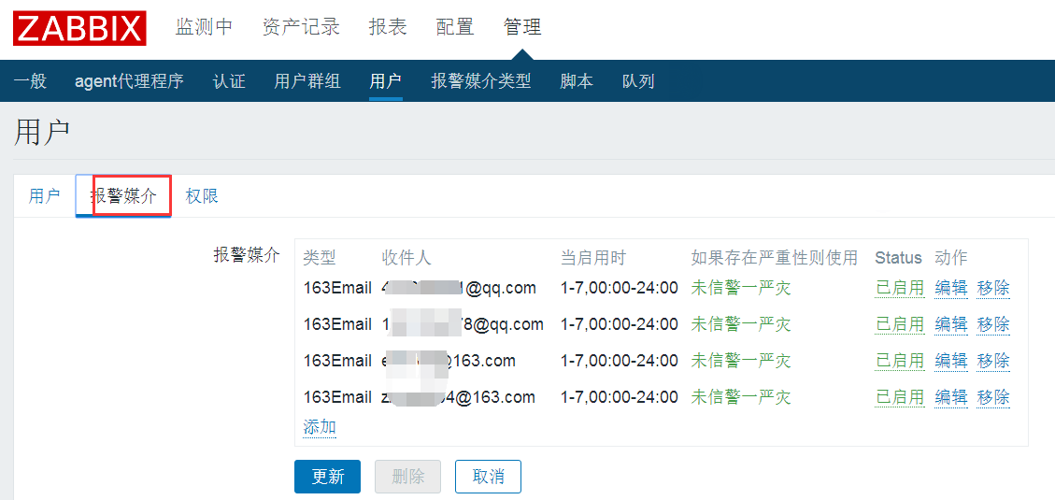This screenshot has height=500, width=1055.
Task: Go to agent代理程序 submenu
Action: tap(129, 81)
